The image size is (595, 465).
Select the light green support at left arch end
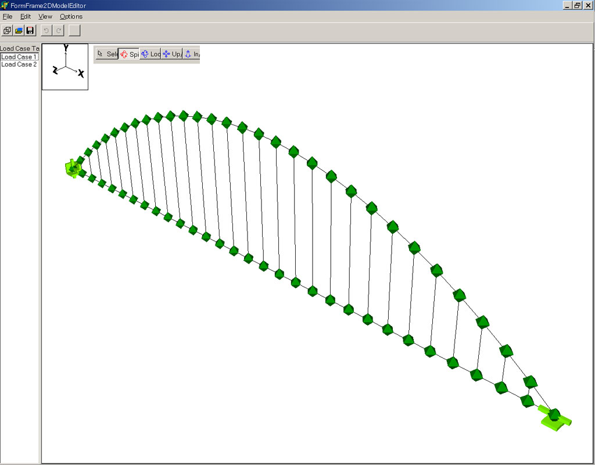pos(72,169)
